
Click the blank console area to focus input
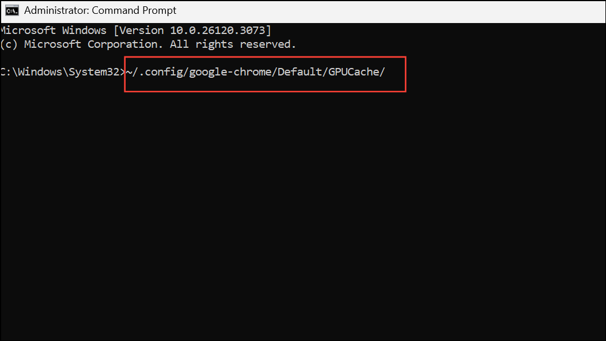pos(288,202)
